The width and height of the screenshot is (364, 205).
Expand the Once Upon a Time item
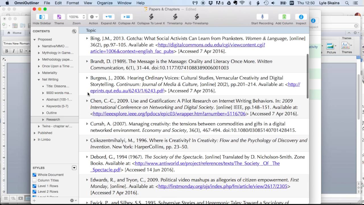point(39,66)
